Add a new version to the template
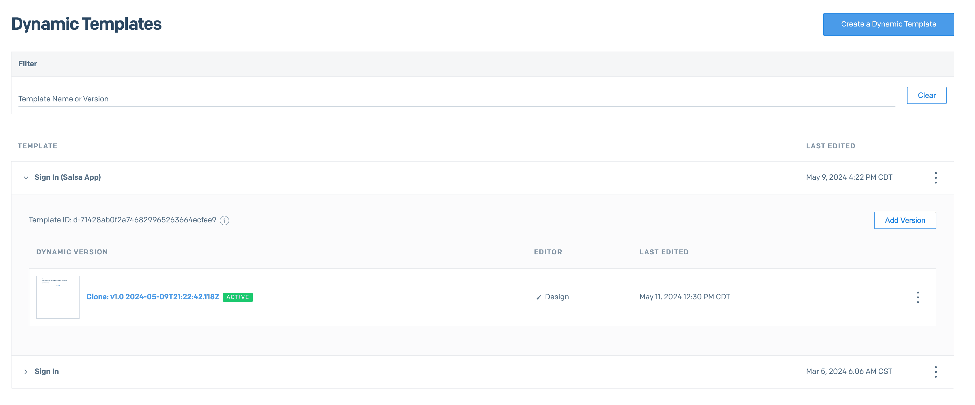Screen dimensions: 975x405 tap(905, 220)
